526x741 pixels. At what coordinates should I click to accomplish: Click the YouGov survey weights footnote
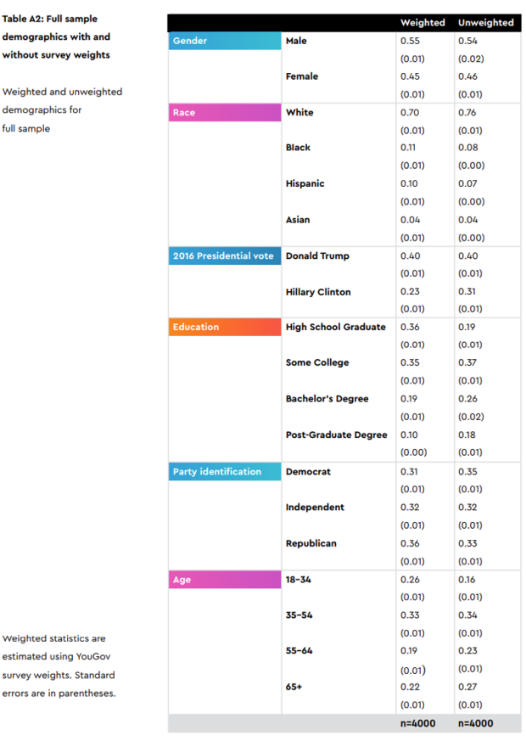(x=59, y=665)
